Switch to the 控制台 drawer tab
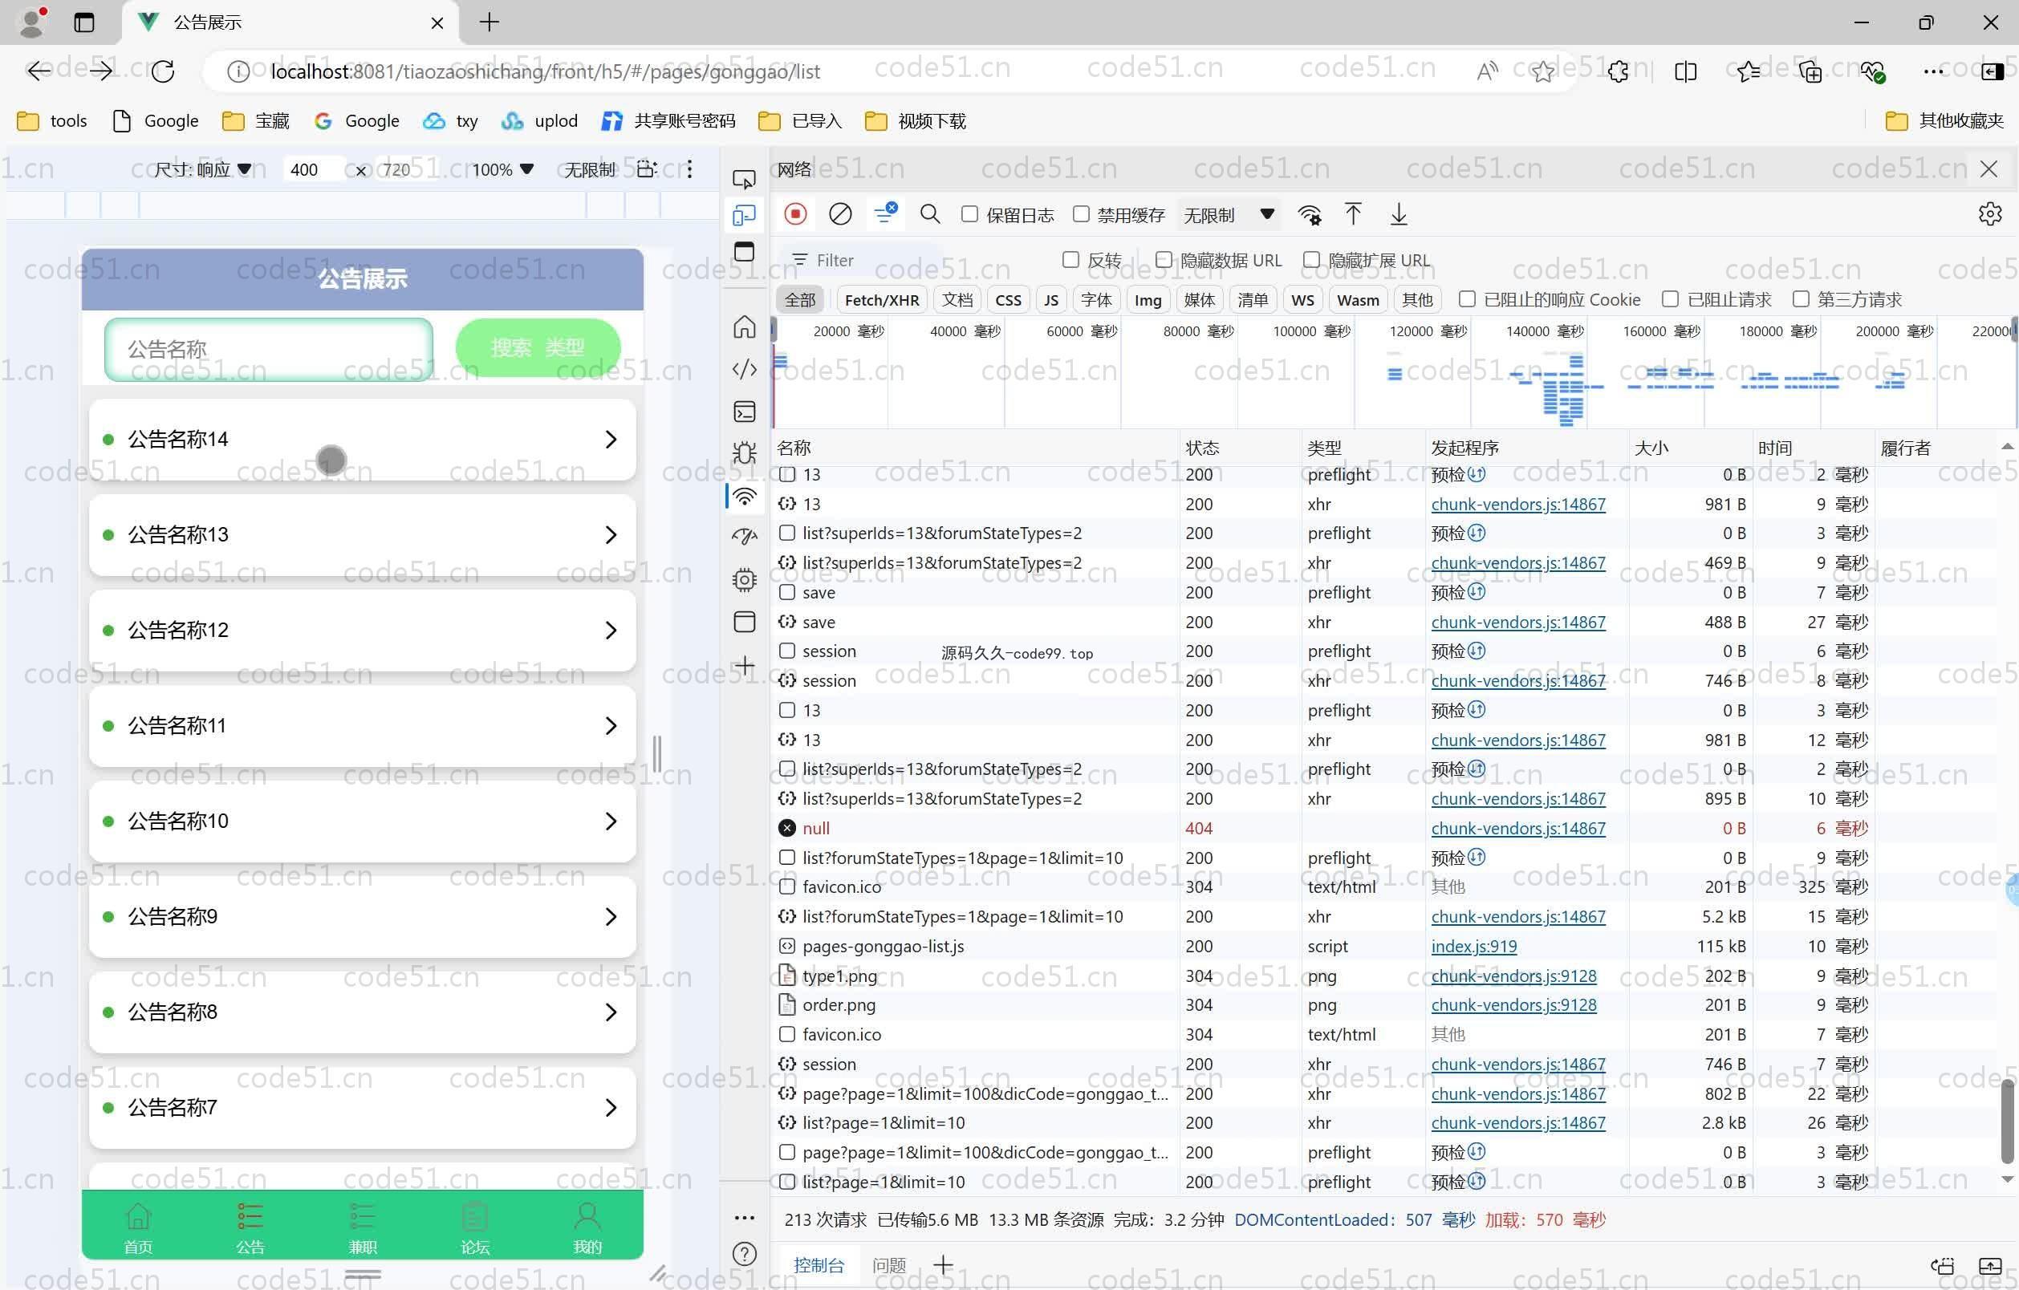 tap(819, 1265)
